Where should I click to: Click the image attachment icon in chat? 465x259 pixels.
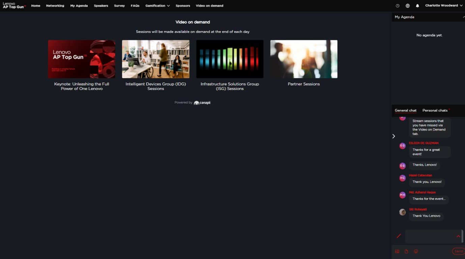397,251
